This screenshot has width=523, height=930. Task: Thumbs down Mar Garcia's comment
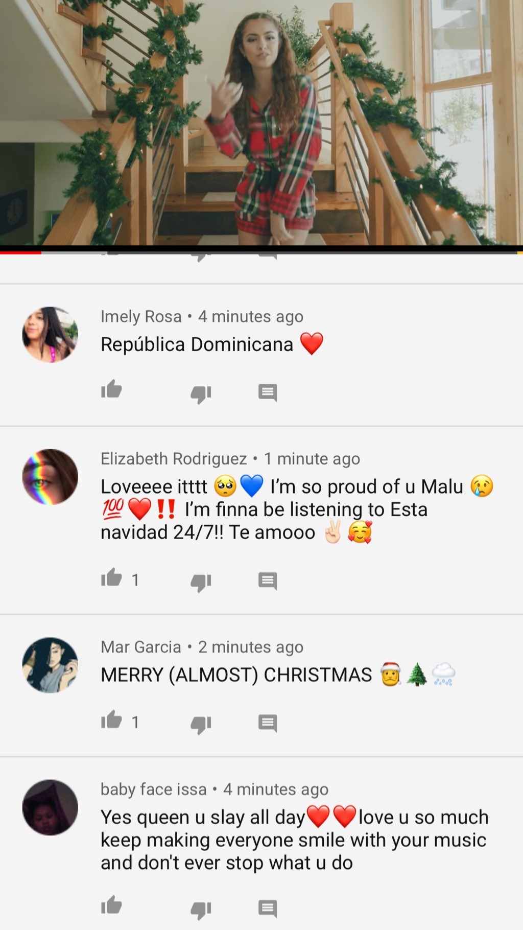[x=201, y=724]
